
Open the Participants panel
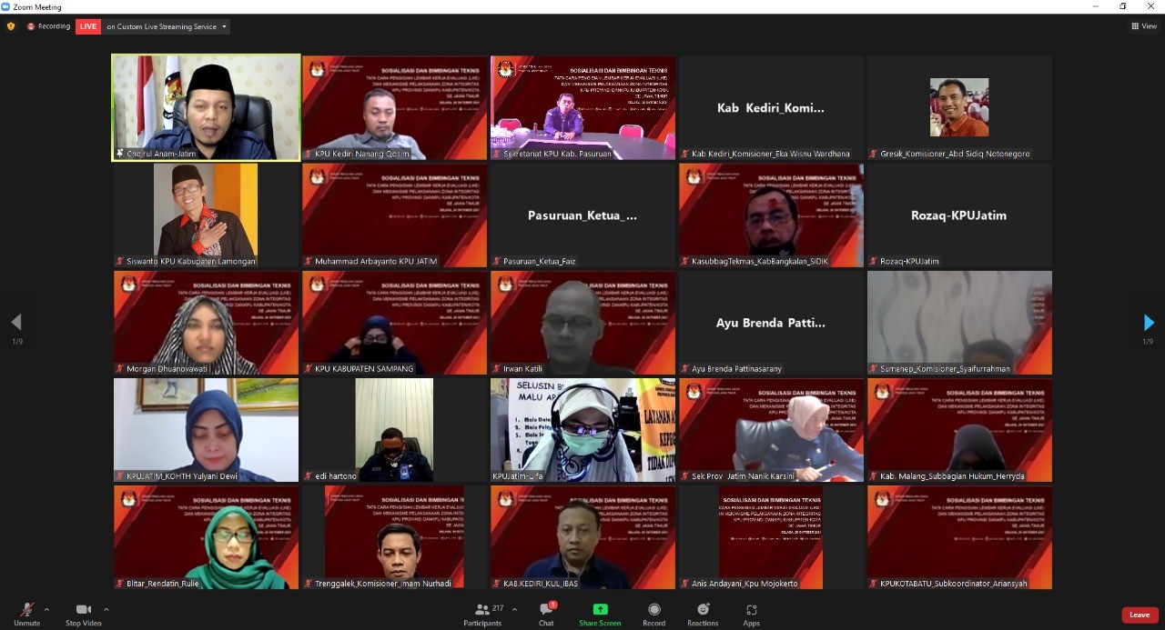tap(481, 614)
